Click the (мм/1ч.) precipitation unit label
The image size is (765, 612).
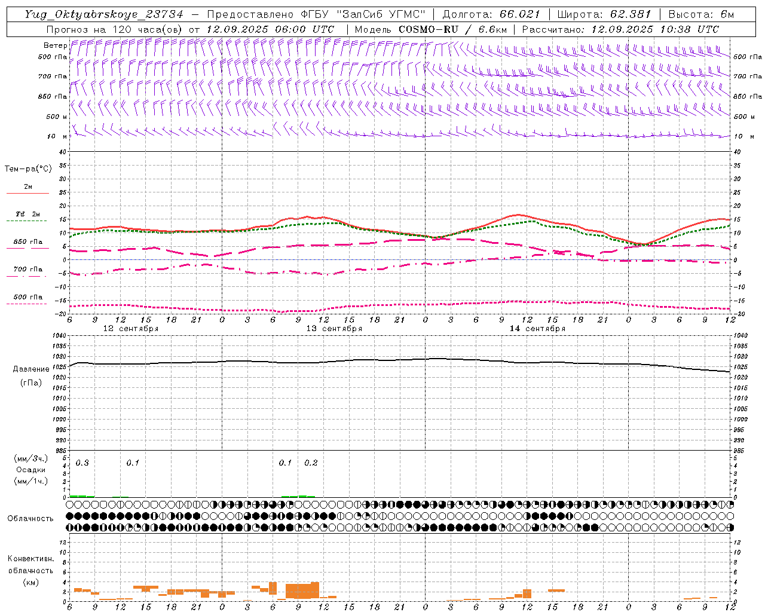click(x=31, y=481)
